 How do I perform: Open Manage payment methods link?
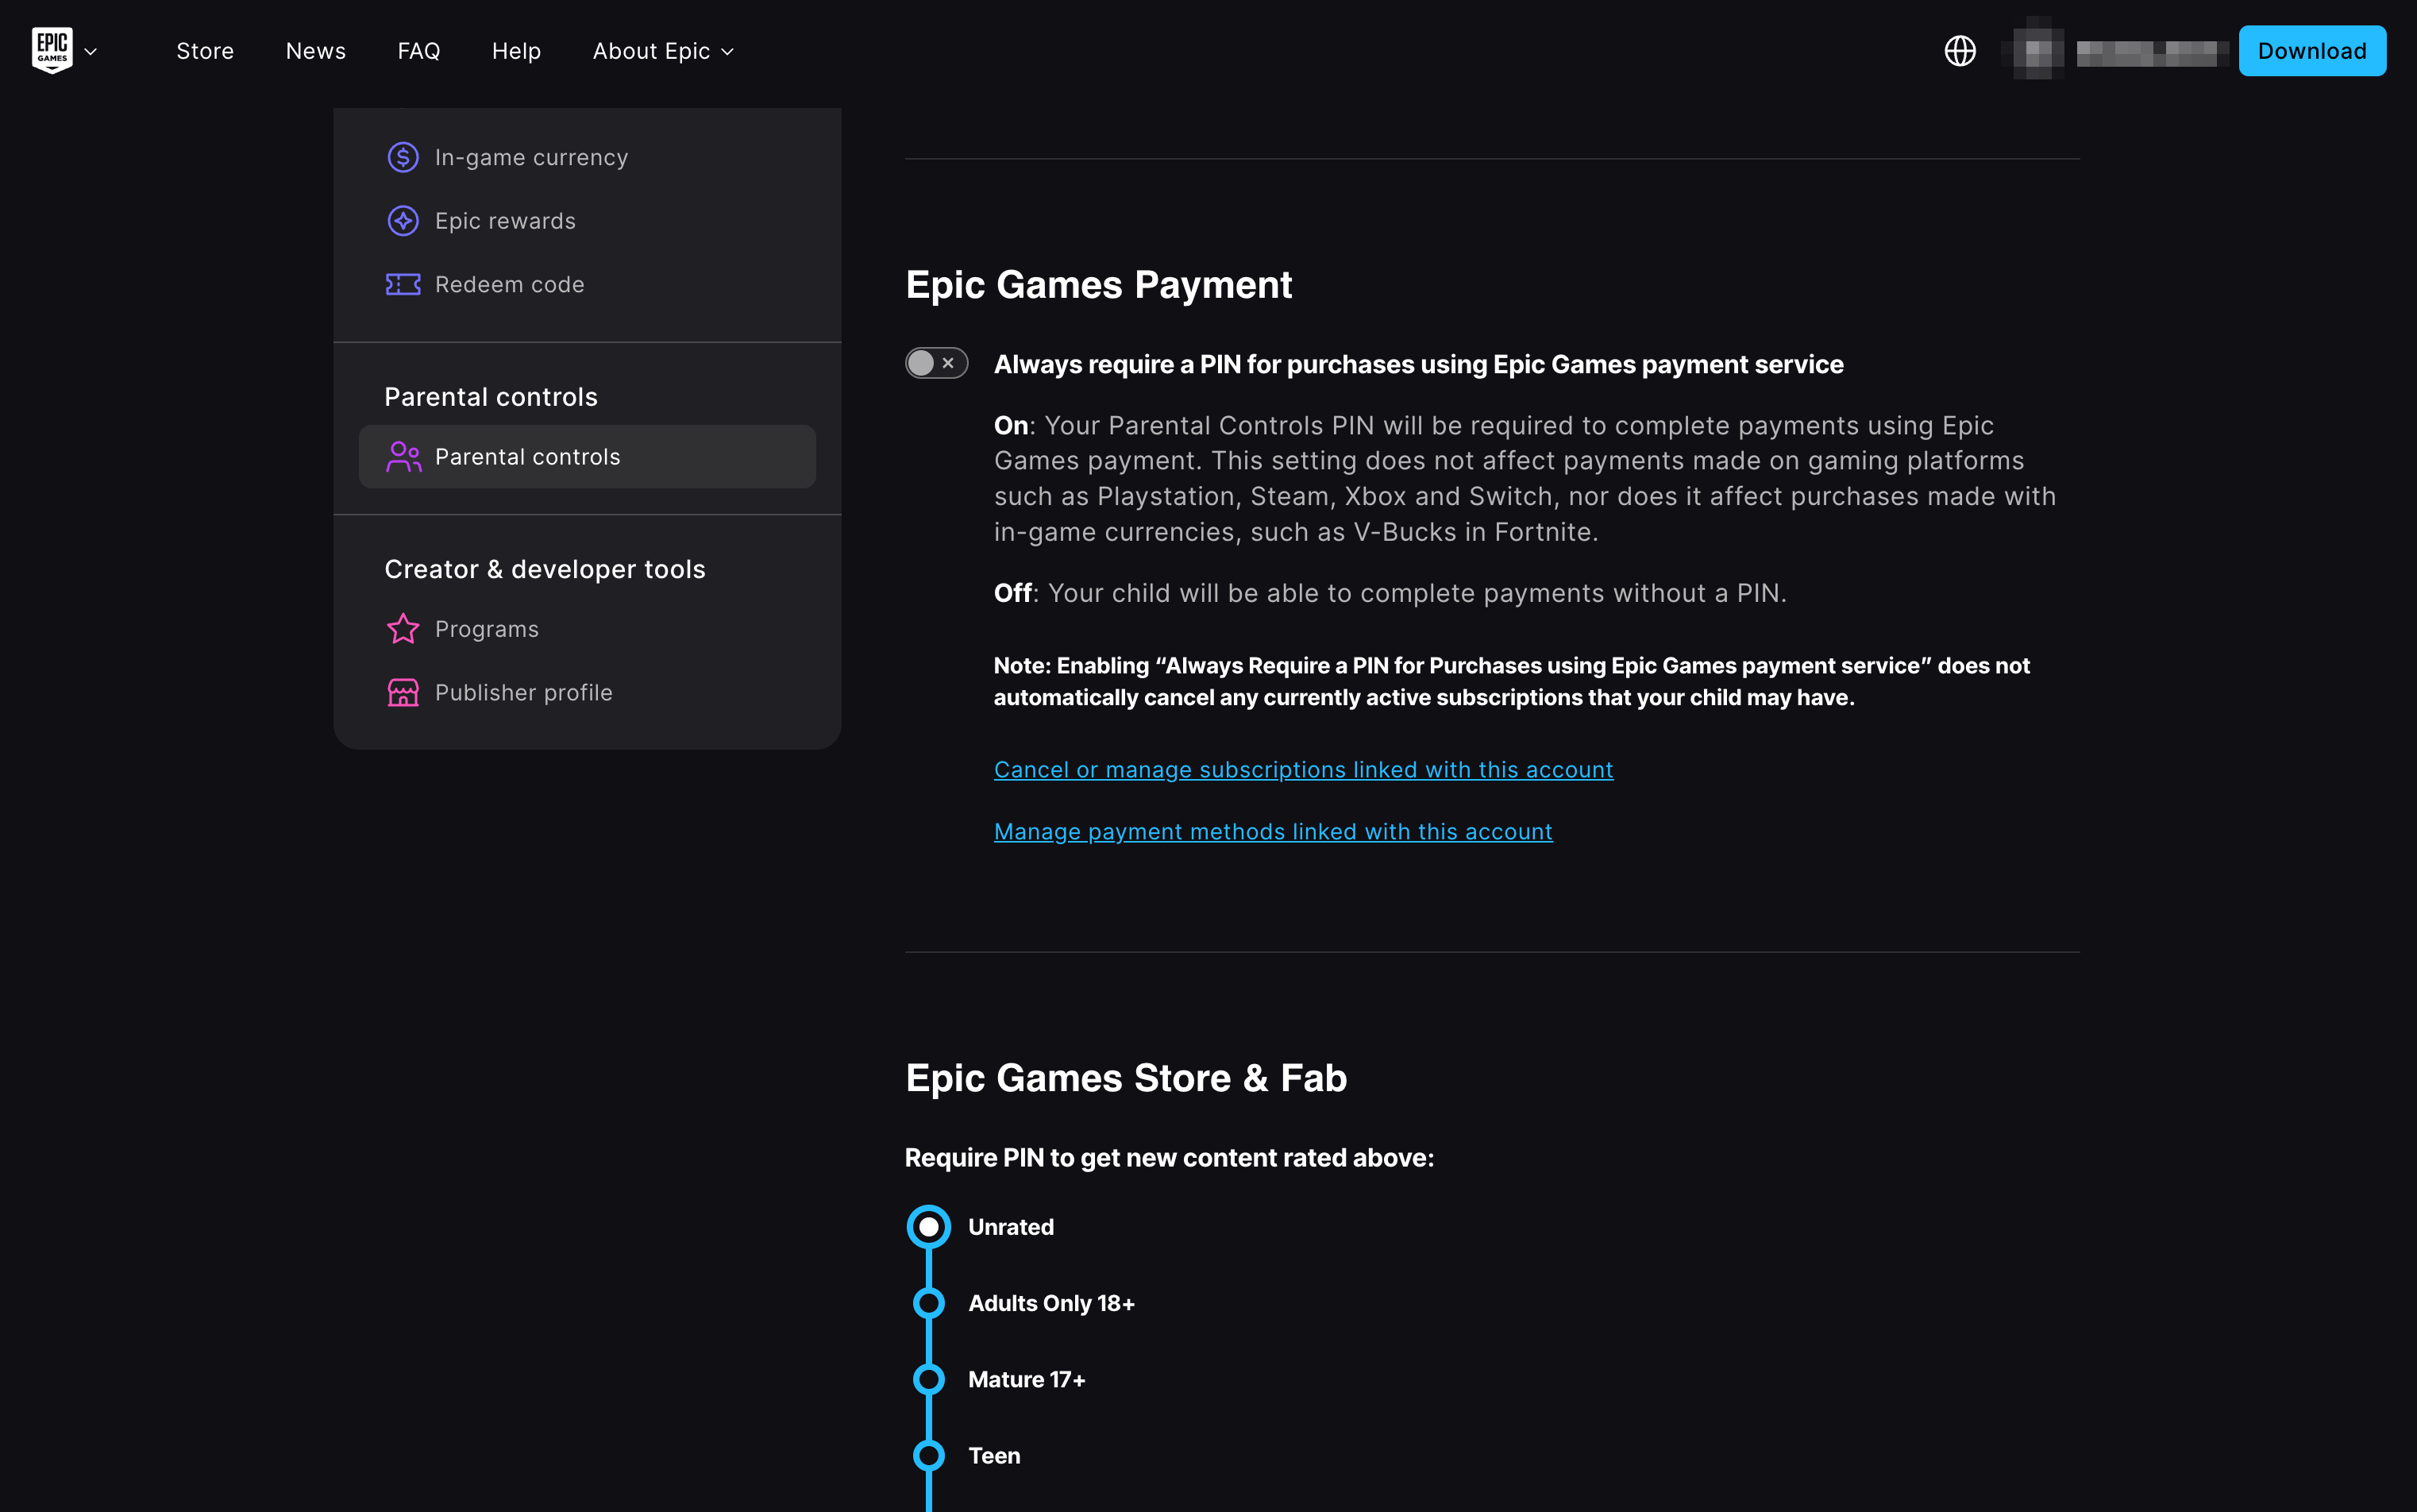[x=1273, y=831]
